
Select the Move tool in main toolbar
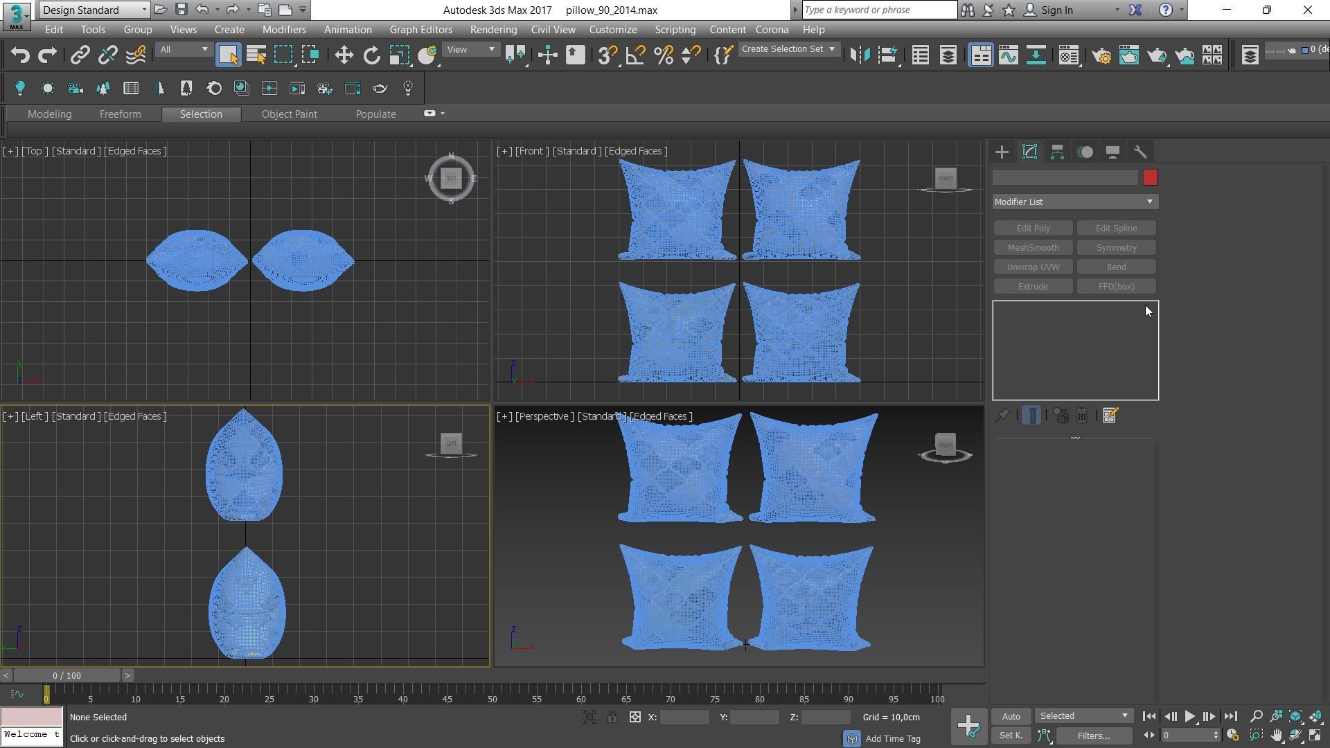coord(344,55)
